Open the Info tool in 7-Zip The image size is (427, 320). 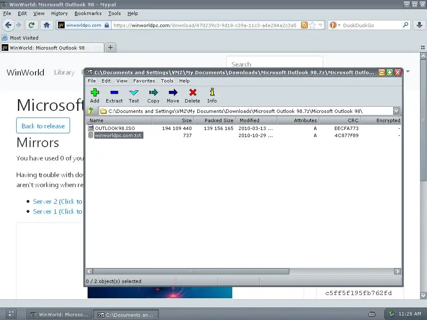click(x=212, y=92)
